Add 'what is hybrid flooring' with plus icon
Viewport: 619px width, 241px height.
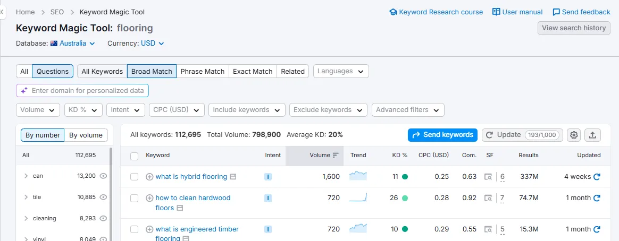pos(149,177)
